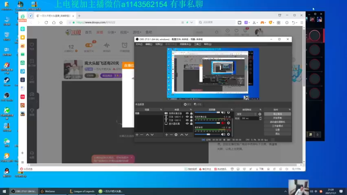Open the Steam desktop shortcut
The height and width of the screenshot is (195, 347).
pyautogui.click(x=7, y=81)
